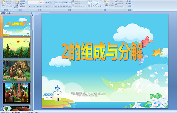The image size is (177, 113).
Task: Switch to the Slides (幻灯片) pane tab
Action: (x=3, y=13)
